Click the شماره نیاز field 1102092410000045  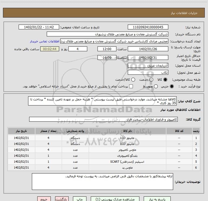148,27
